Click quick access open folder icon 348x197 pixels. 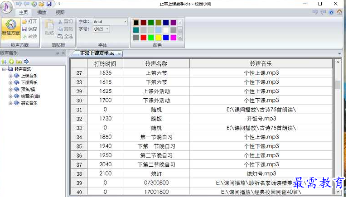click(x=42, y=4)
